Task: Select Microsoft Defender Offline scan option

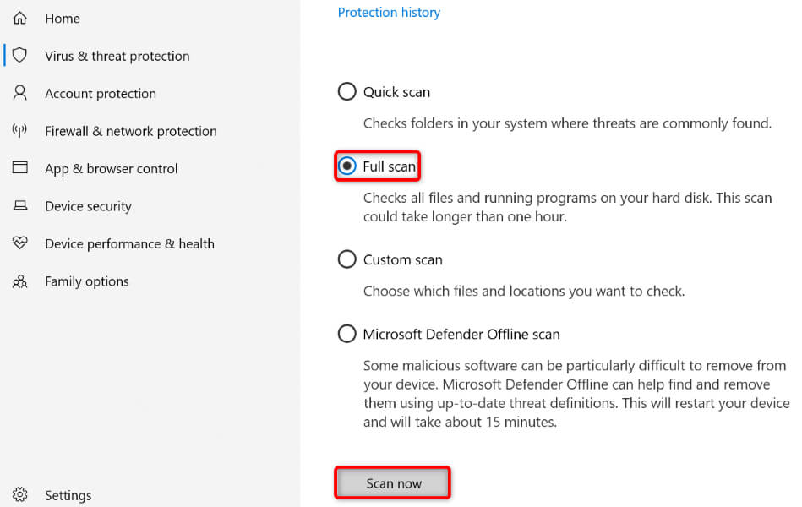Action: (346, 334)
